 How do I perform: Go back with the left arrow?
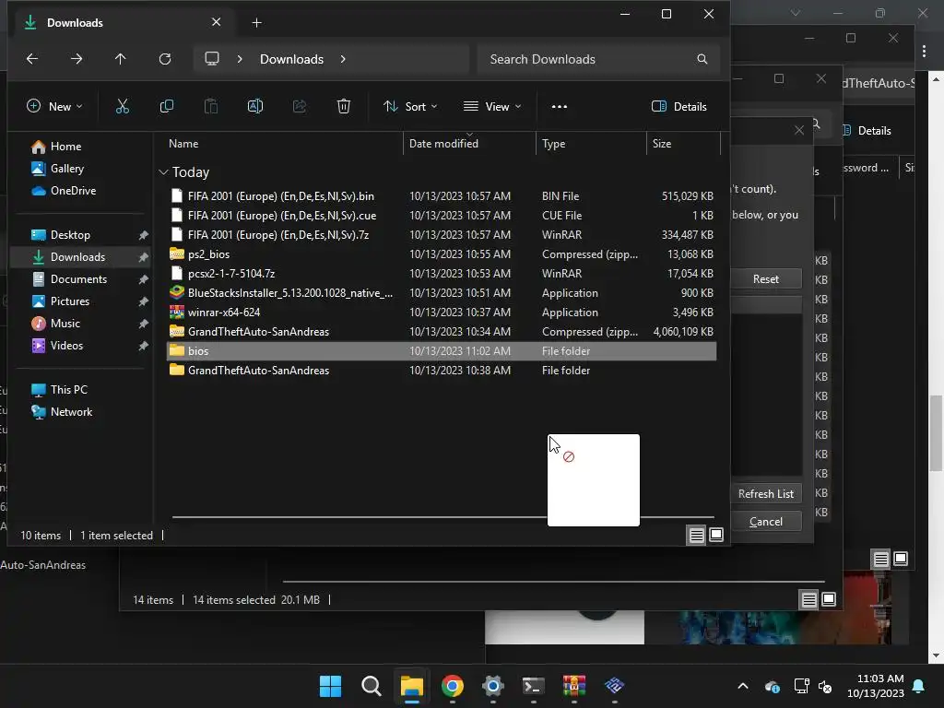click(32, 59)
